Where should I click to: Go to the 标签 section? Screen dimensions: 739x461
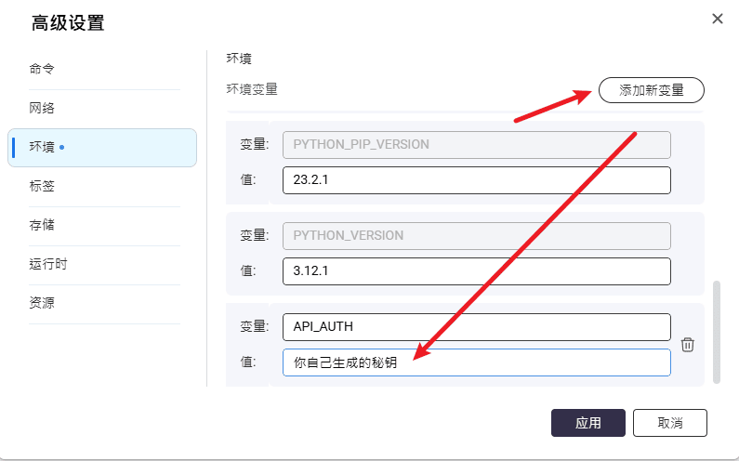point(42,186)
